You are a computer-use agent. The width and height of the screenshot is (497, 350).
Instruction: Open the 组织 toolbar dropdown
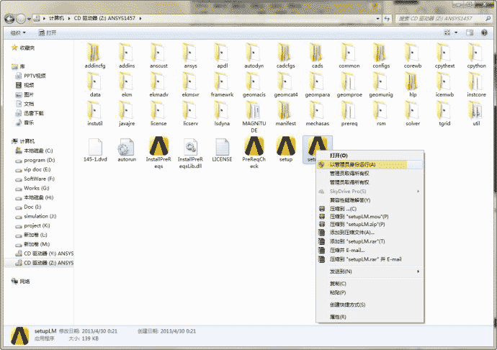click(18, 32)
